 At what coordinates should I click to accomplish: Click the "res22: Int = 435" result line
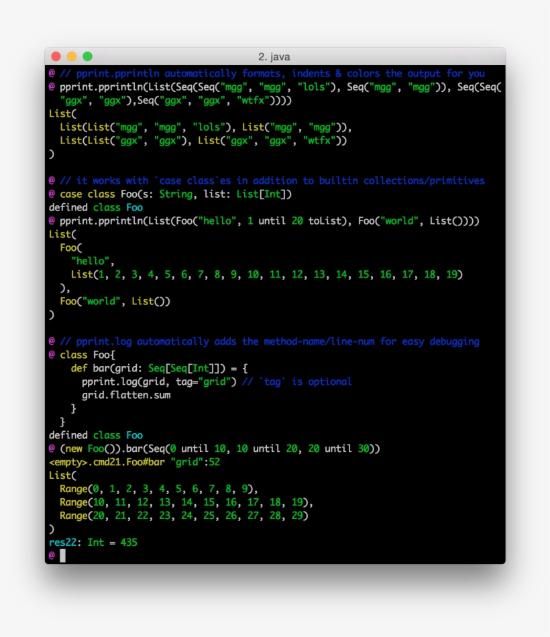coord(93,542)
